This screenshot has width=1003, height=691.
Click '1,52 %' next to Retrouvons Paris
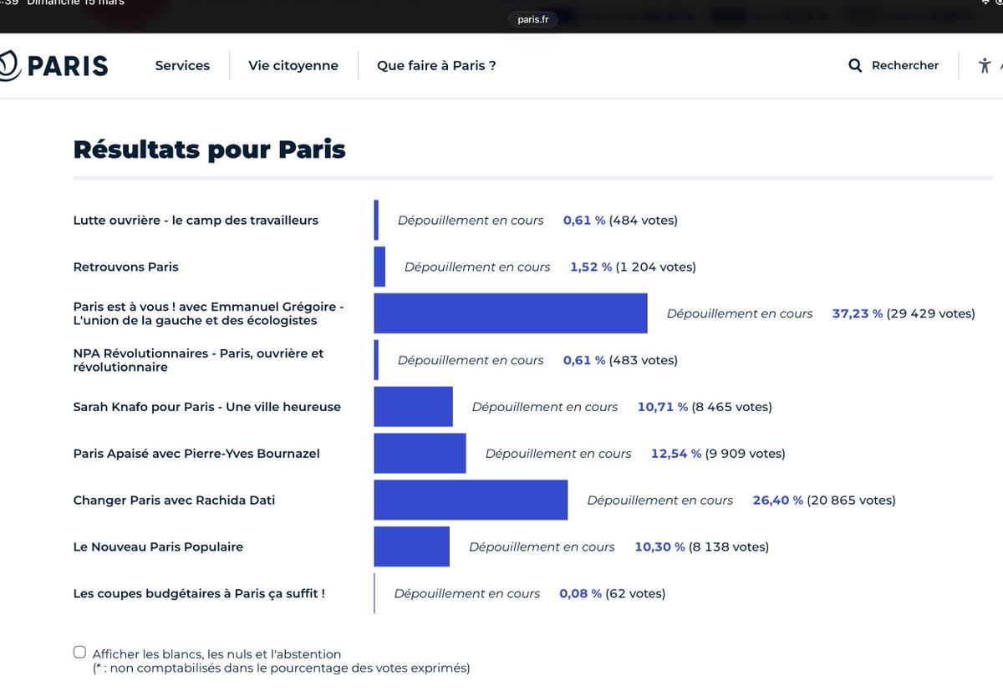pyautogui.click(x=591, y=267)
